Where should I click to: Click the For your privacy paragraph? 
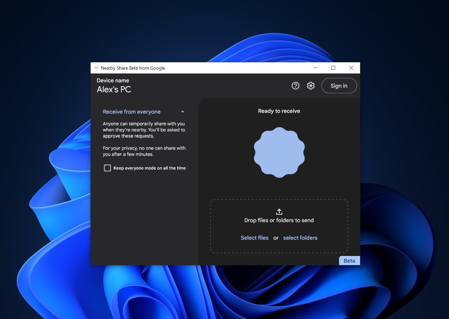144,151
